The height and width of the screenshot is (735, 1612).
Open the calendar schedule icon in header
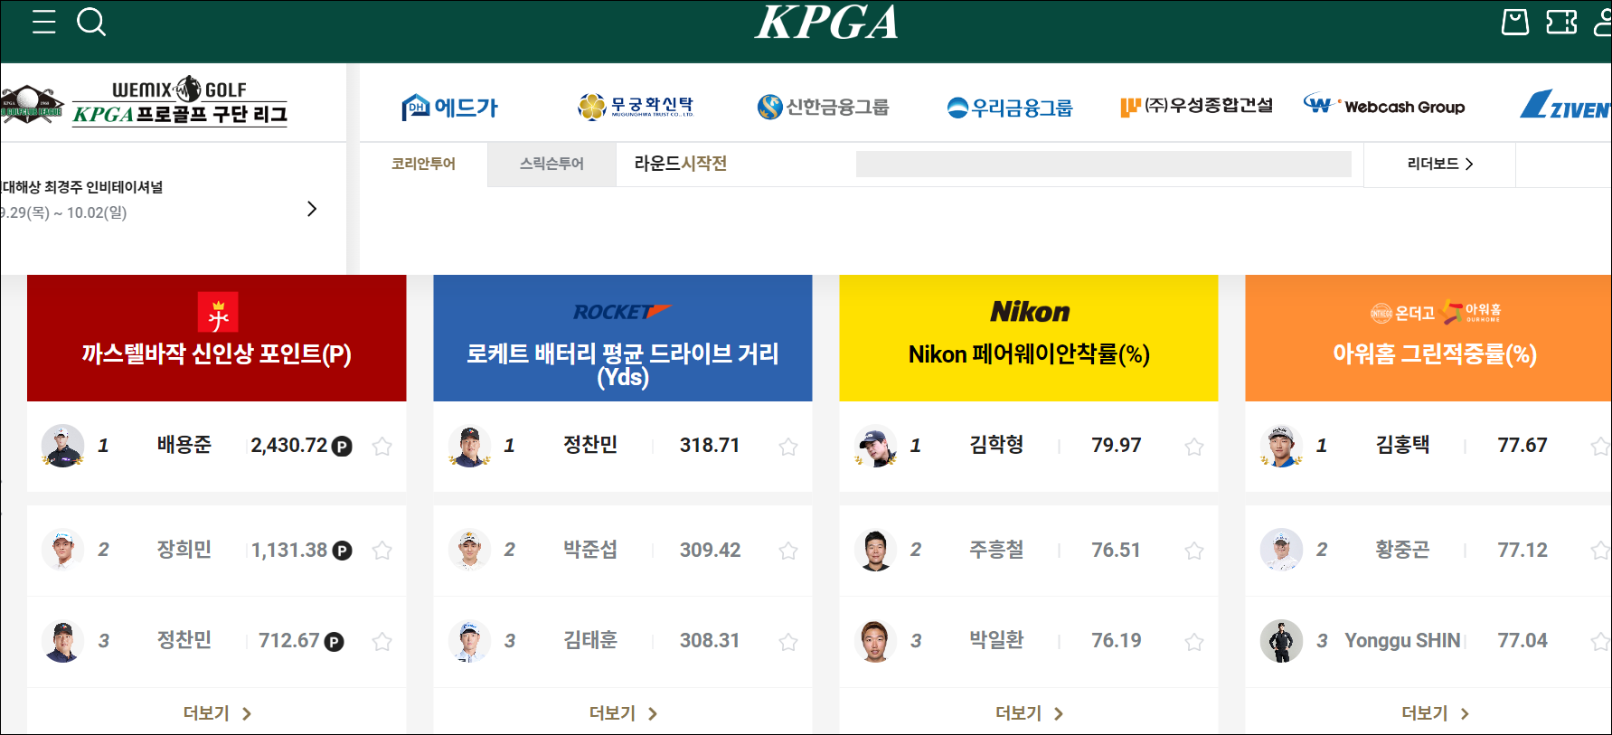point(1515,22)
